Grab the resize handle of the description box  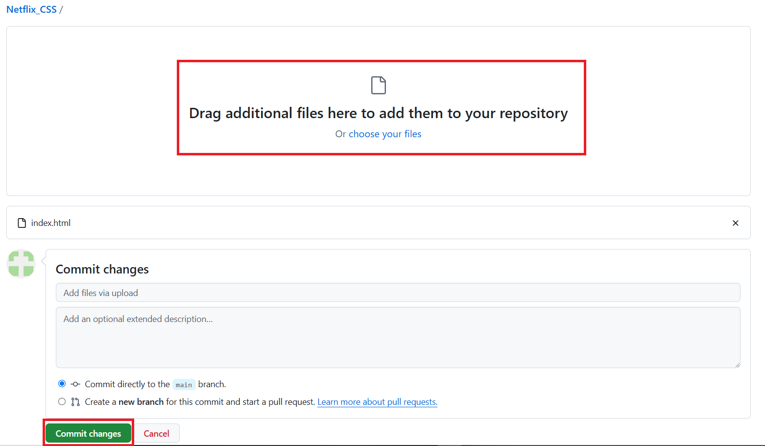pos(737,364)
